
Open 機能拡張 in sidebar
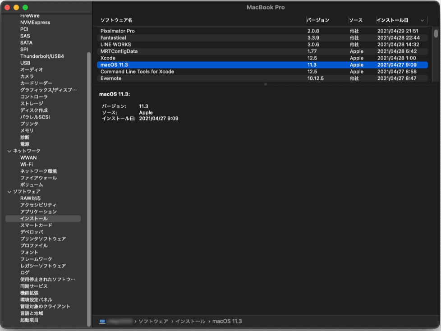[x=29, y=293]
